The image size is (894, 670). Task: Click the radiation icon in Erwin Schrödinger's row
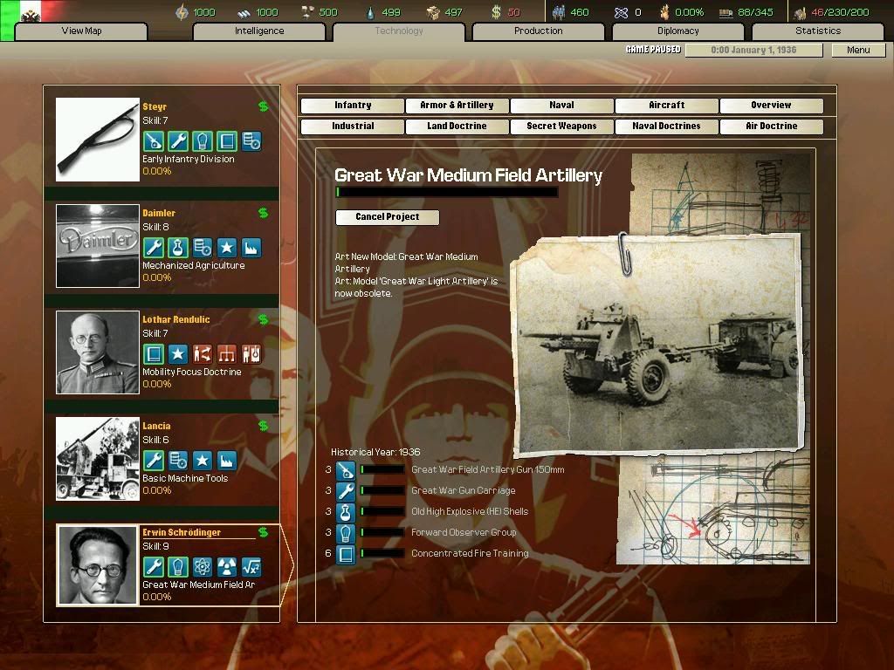[x=227, y=567]
